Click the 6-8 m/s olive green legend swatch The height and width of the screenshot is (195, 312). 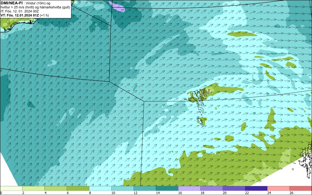click(x=78, y=188)
